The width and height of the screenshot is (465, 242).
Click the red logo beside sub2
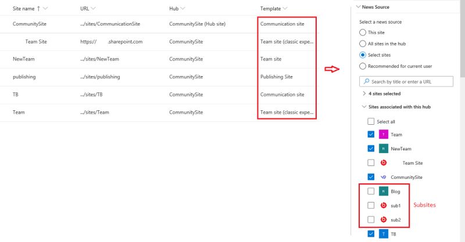coord(384,219)
